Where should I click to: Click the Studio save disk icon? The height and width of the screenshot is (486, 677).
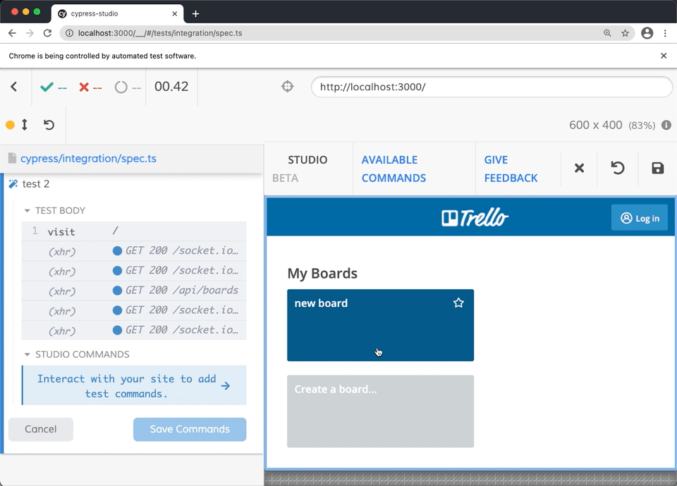(x=657, y=168)
